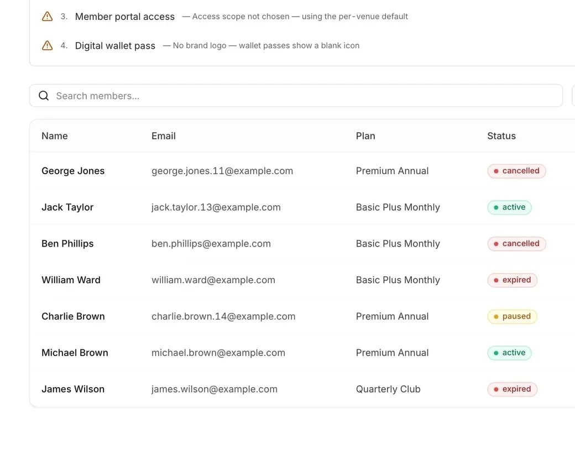Sort by the Status column header
The height and width of the screenshot is (460, 575).
pyautogui.click(x=501, y=136)
